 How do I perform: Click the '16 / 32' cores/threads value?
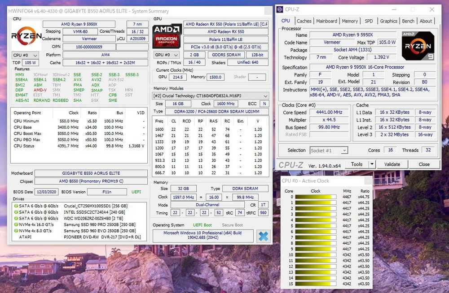click(x=137, y=31)
